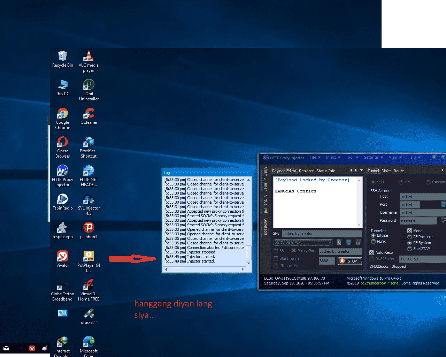Screen dimensions: 446x357
Task: Open the Generator side tab
Action: point(266,227)
